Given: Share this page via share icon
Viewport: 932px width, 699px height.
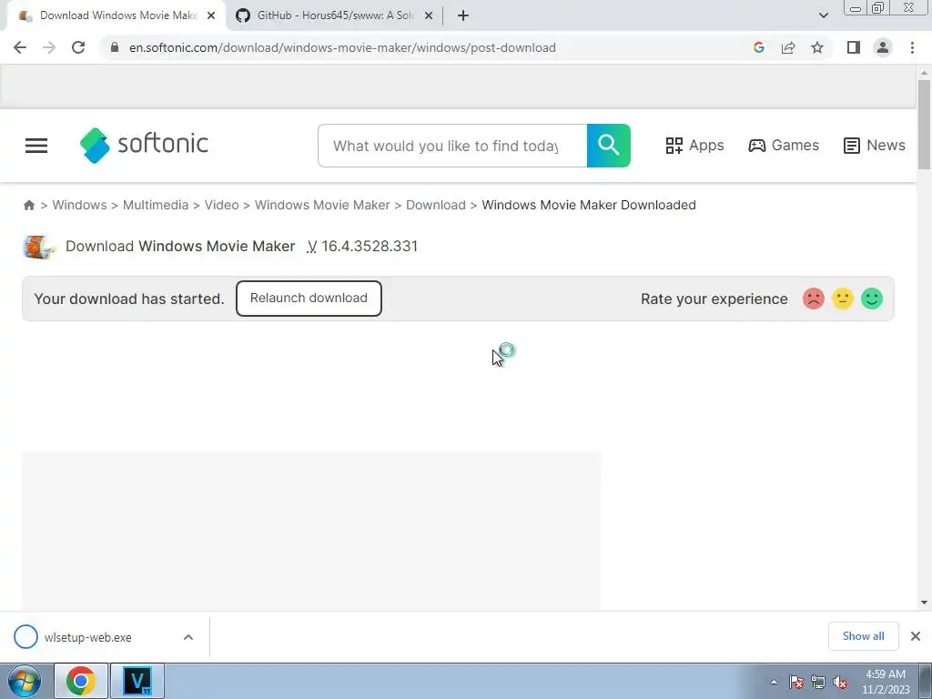Looking at the screenshot, I should click(788, 47).
